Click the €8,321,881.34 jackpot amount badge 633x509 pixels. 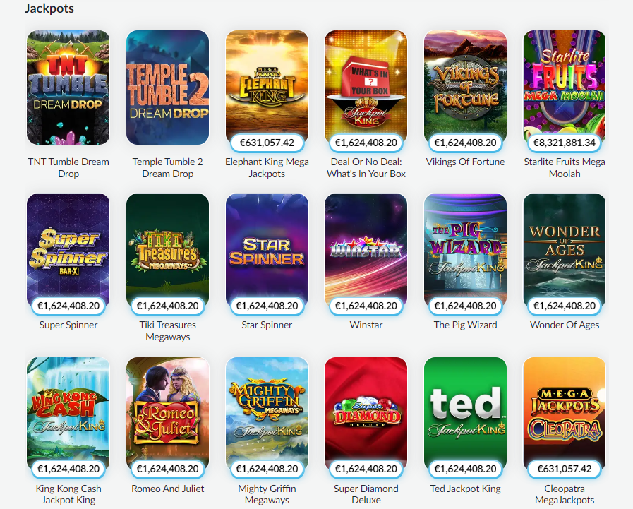[x=565, y=143]
